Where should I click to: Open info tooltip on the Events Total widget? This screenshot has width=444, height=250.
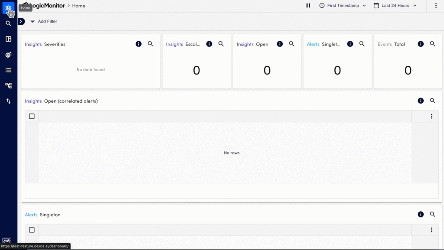click(x=420, y=44)
